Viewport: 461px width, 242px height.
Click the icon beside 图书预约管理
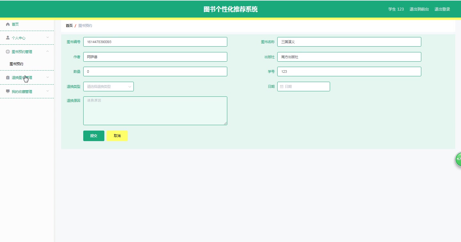click(x=8, y=51)
